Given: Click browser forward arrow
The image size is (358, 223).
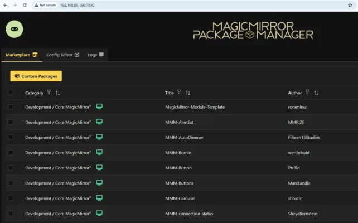Looking at the screenshot, I should coord(15,5).
